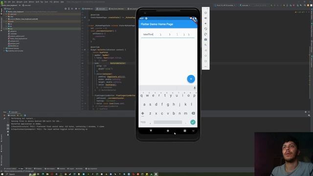Toggle the shift key on the keyboard
The height and width of the screenshot is (176, 313).
tap(142, 113)
